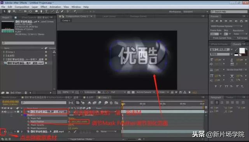
Task: Start RAM preview button
Action: click(246, 21)
